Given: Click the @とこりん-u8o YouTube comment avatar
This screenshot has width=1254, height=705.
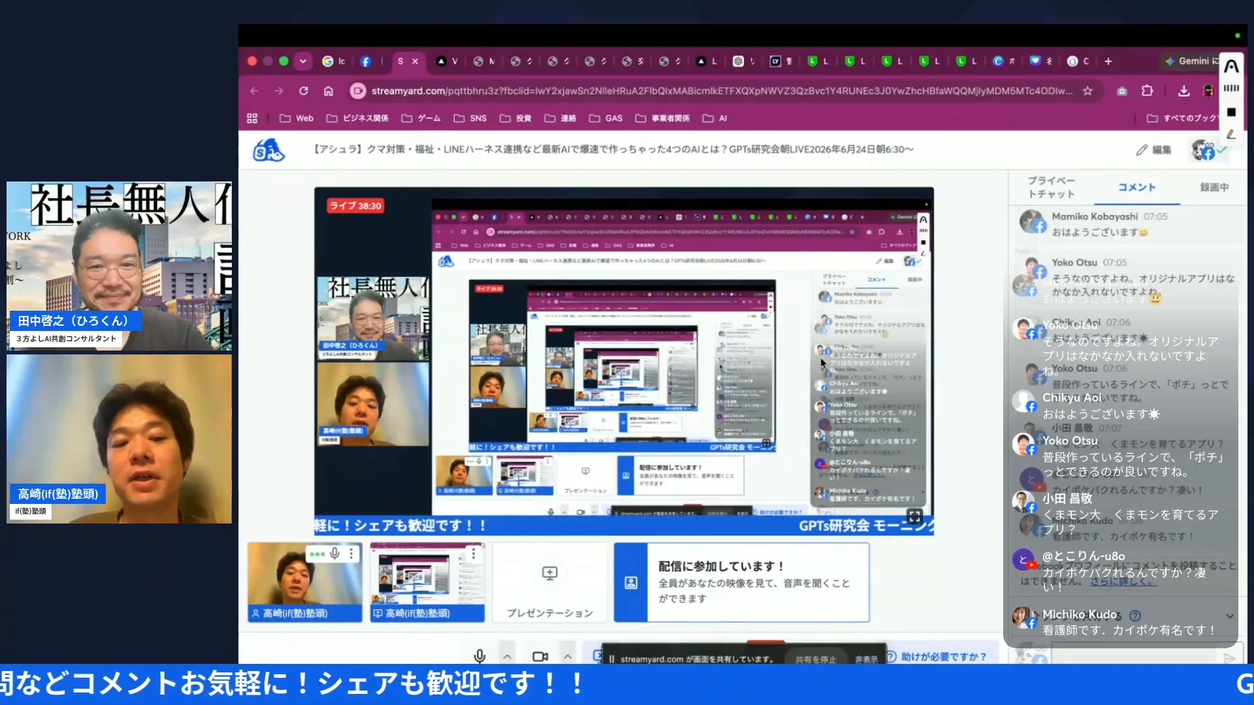Looking at the screenshot, I should (x=1023, y=560).
